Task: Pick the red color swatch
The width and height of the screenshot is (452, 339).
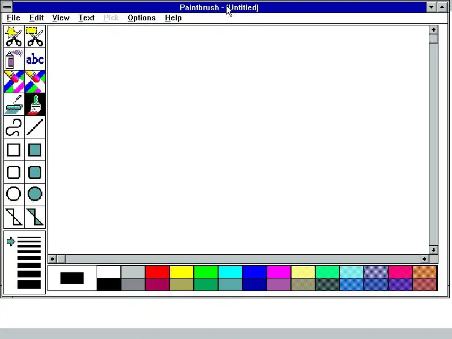Action: (x=157, y=272)
